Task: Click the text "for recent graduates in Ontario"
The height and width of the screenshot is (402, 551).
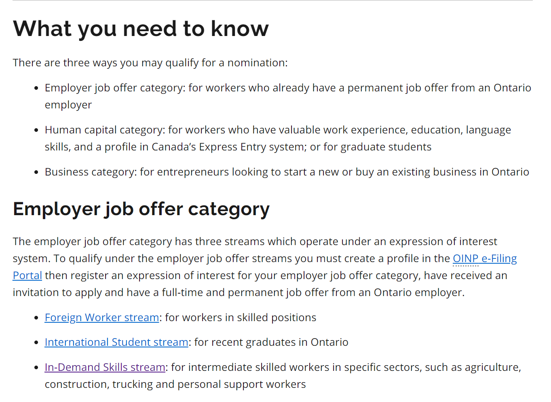Action: point(271,342)
